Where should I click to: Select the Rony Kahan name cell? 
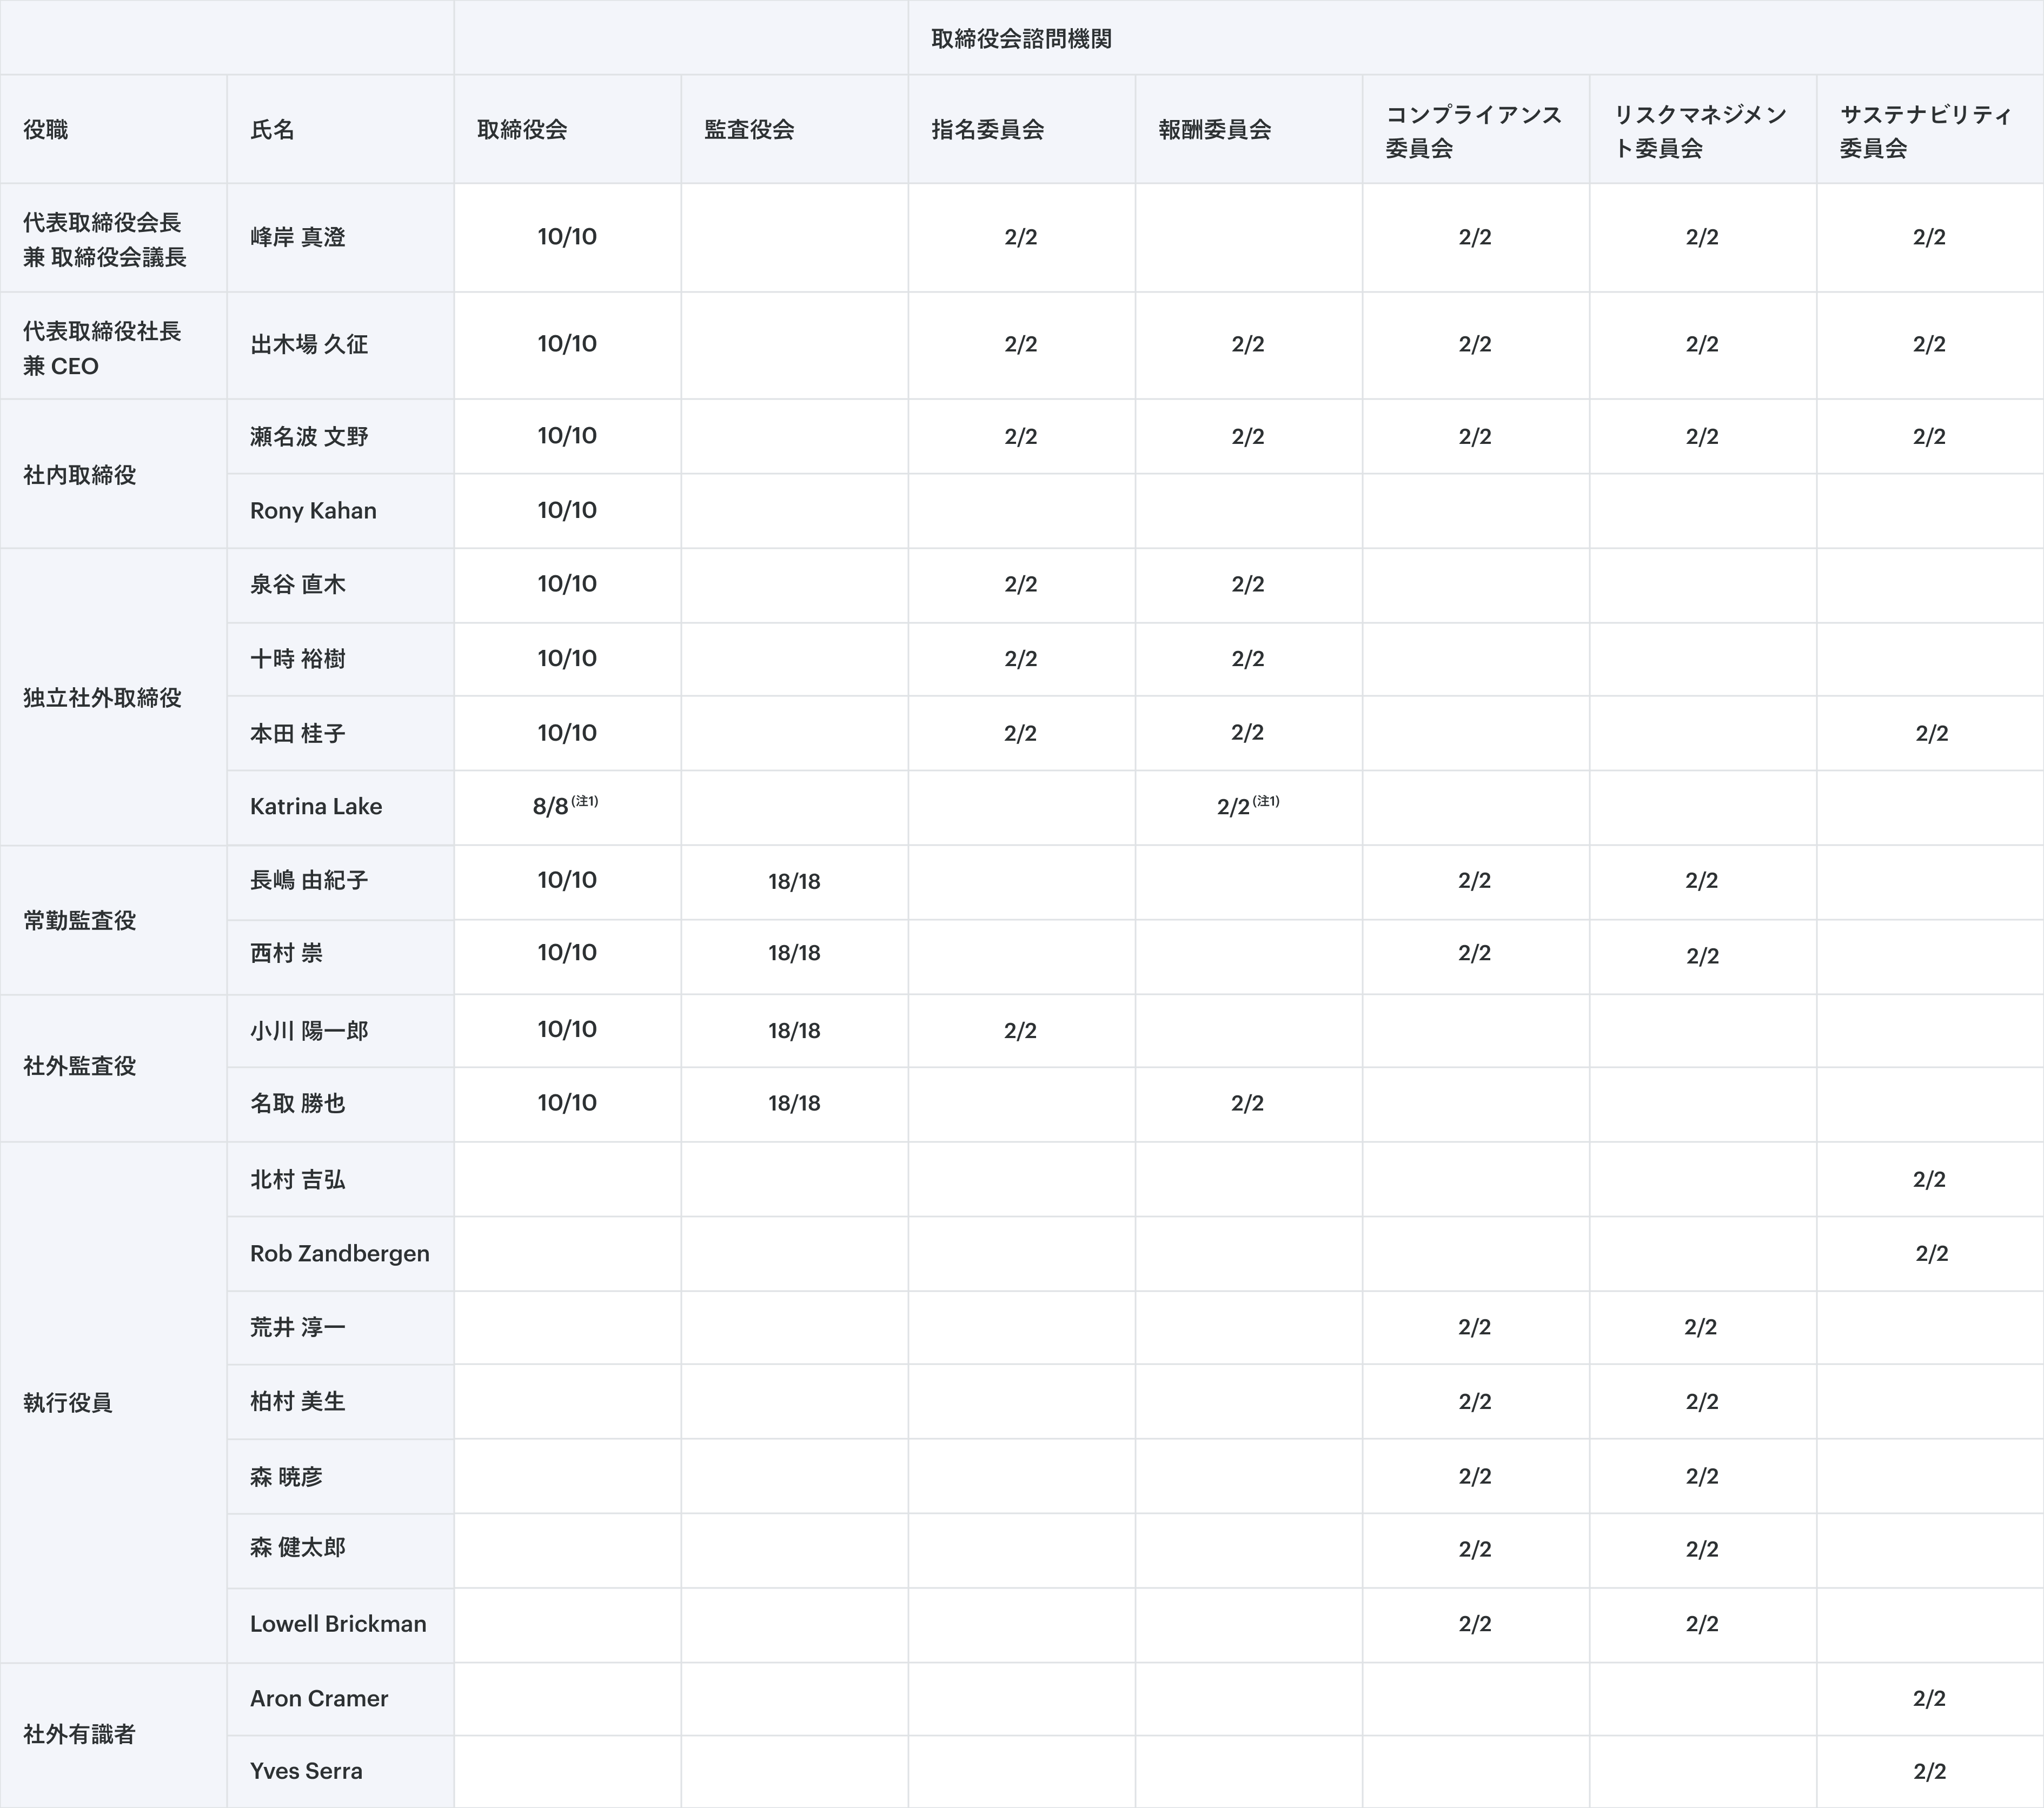[x=313, y=511]
